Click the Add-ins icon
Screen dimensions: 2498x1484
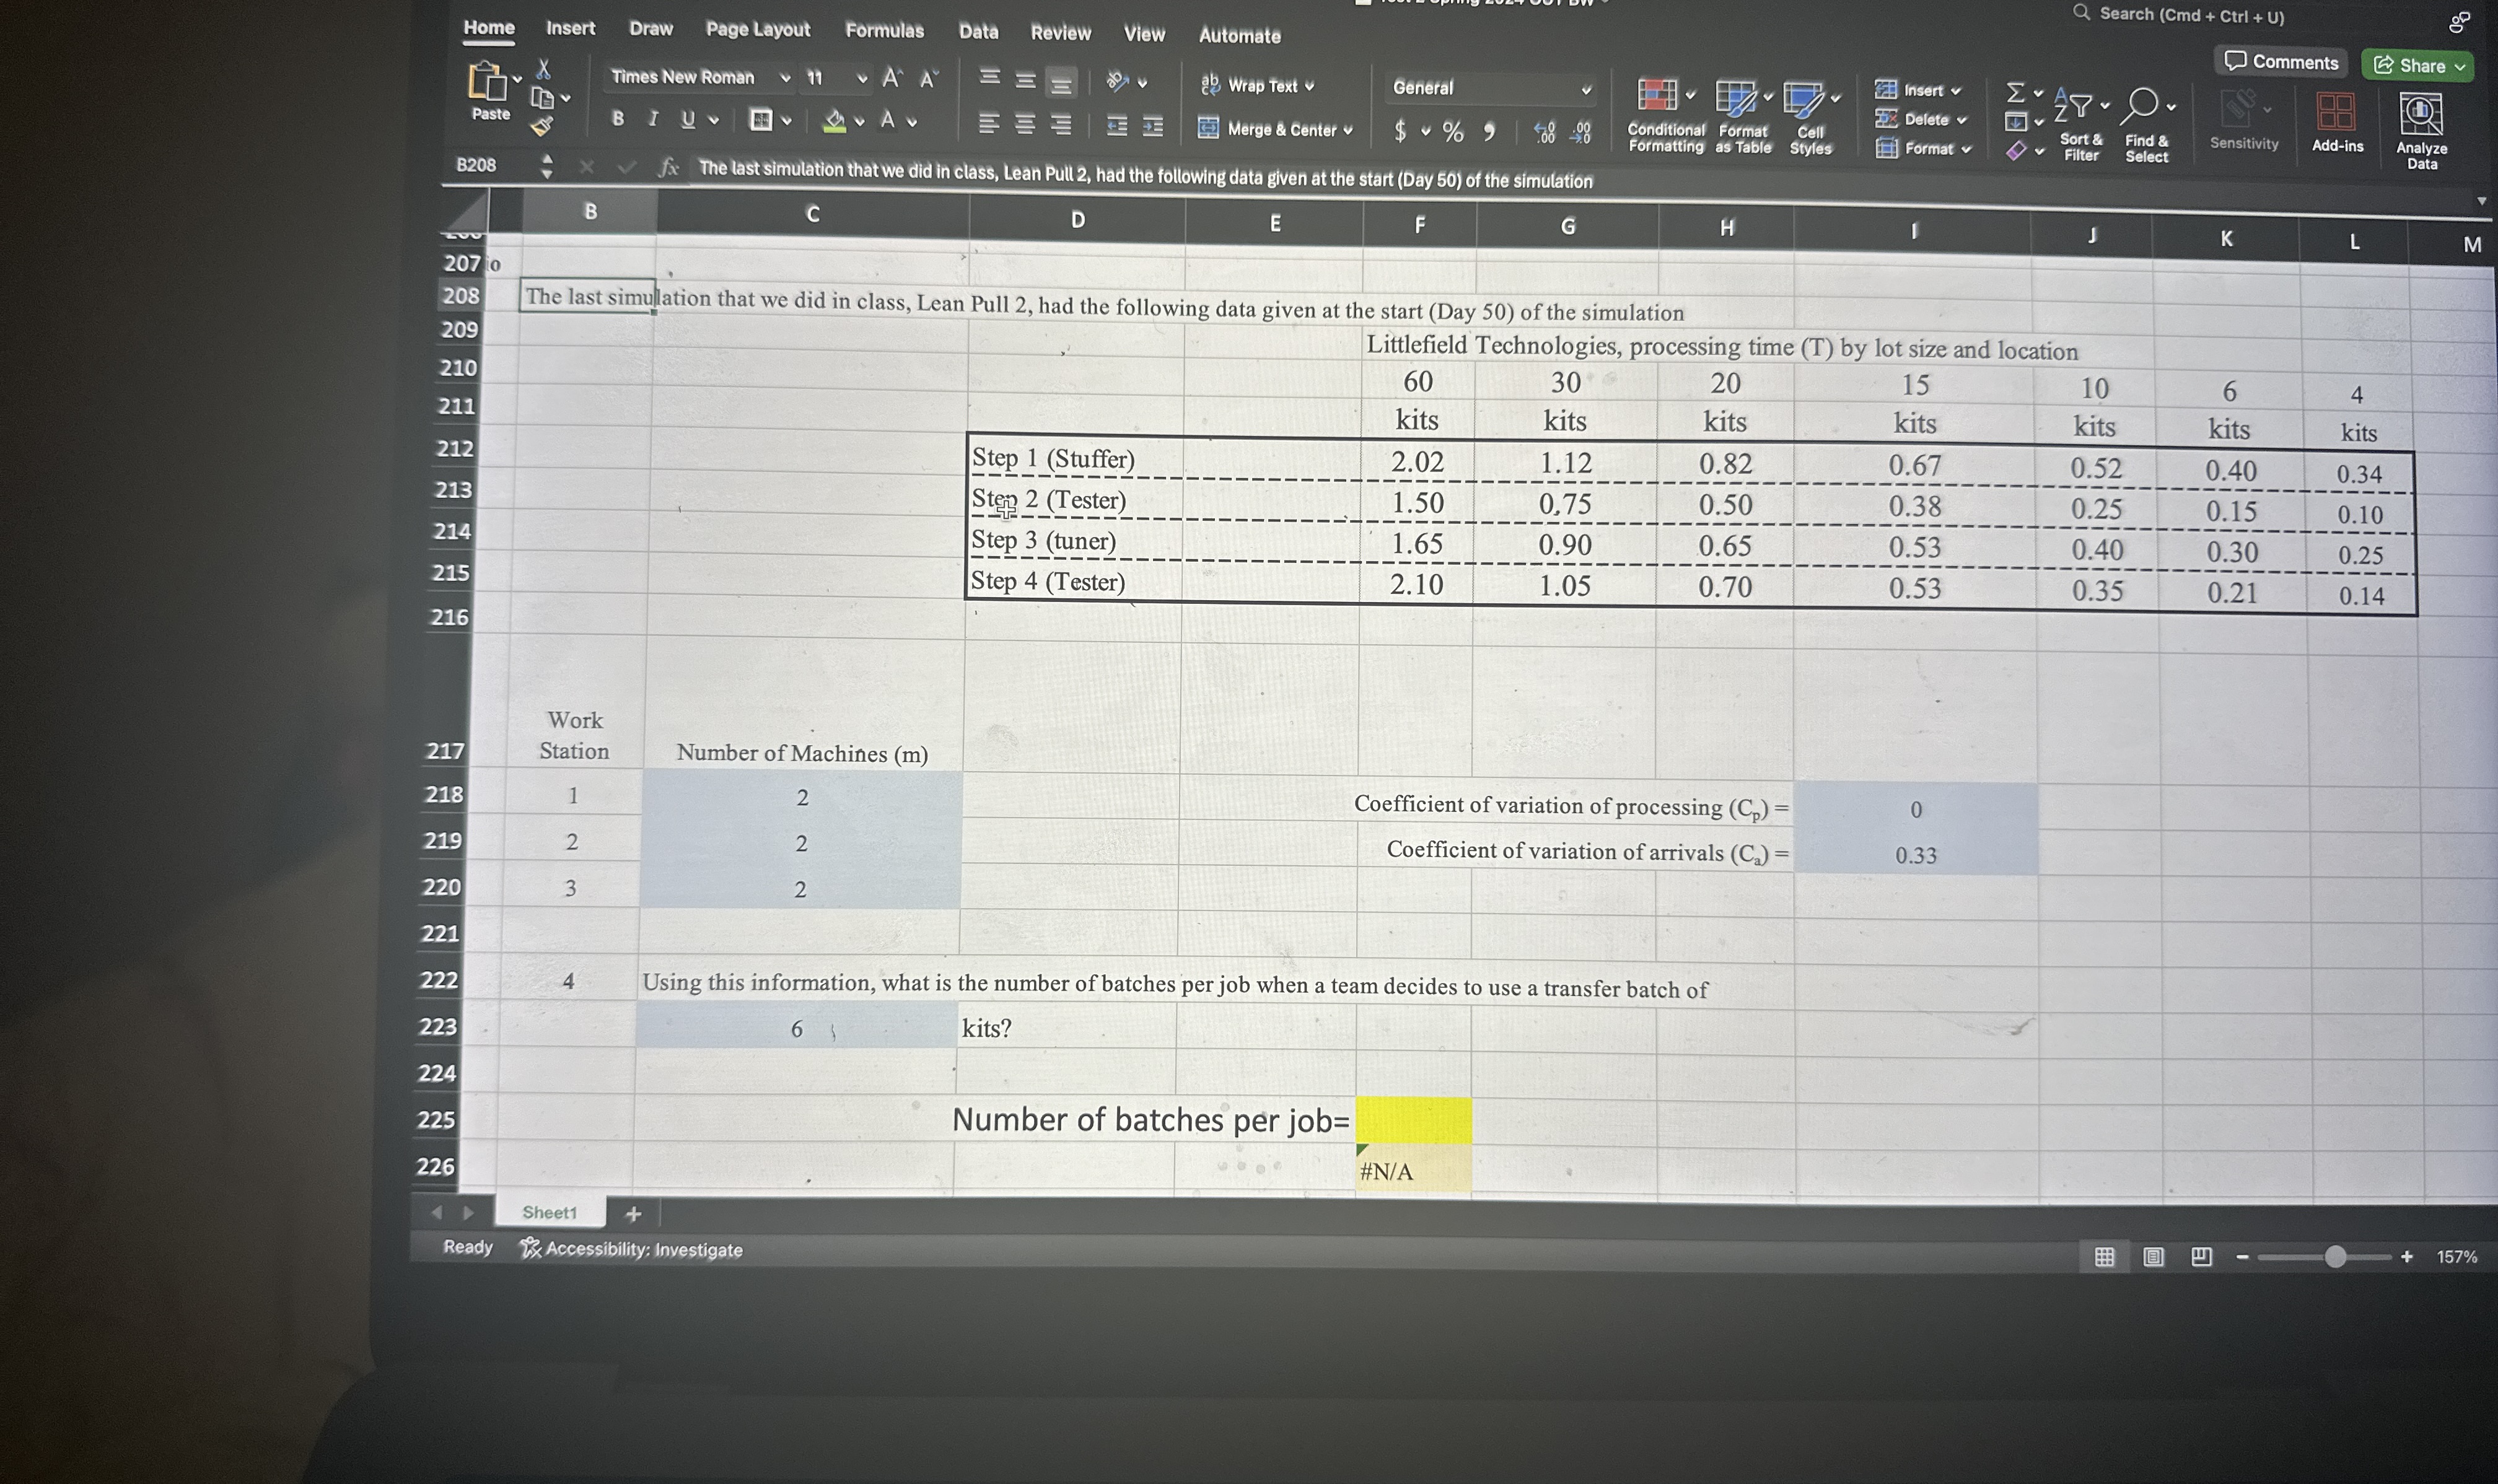coord(2335,112)
